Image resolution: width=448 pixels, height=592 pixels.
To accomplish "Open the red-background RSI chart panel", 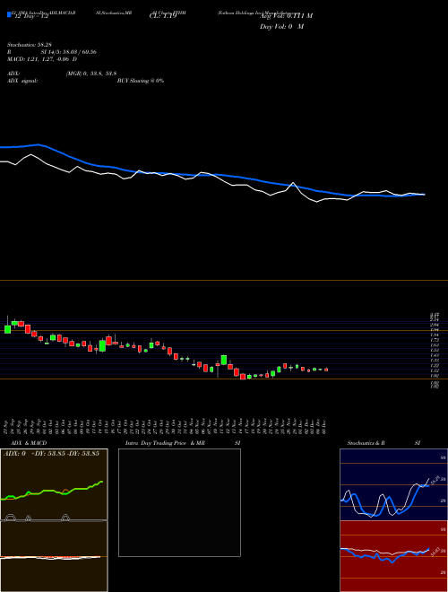I will point(393,556).
